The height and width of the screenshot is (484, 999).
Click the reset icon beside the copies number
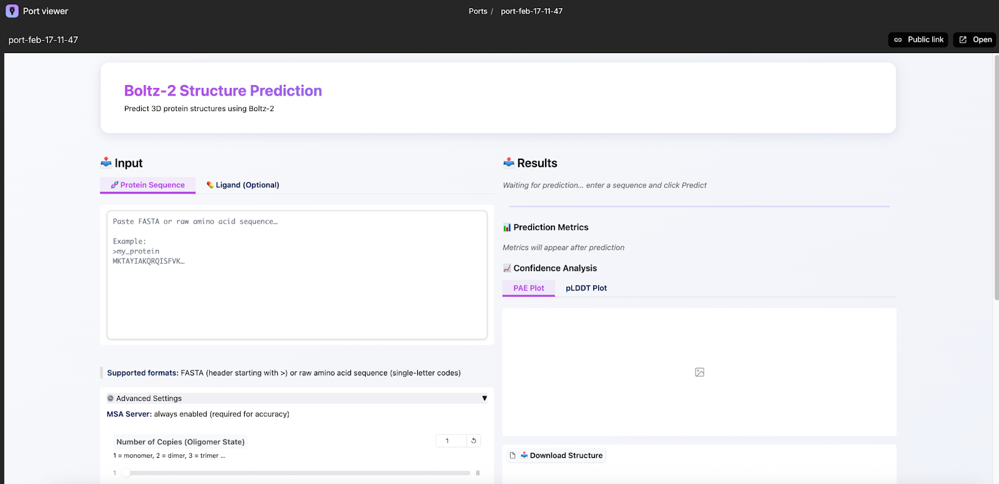coord(474,441)
